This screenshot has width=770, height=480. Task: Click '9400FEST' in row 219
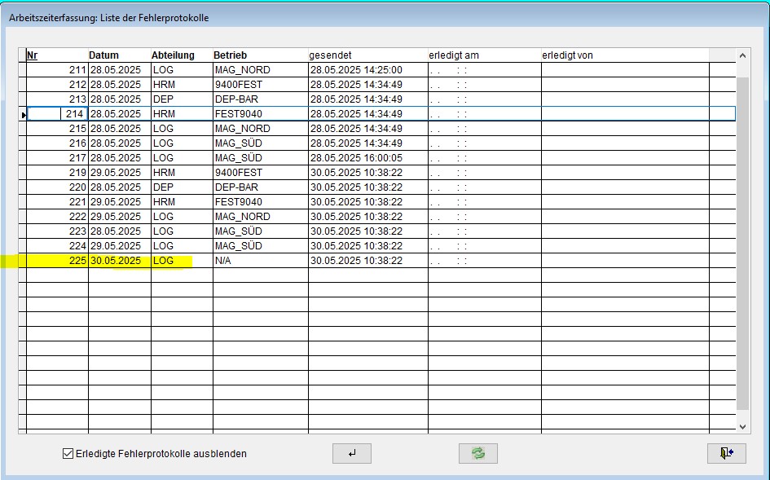(x=238, y=173)
